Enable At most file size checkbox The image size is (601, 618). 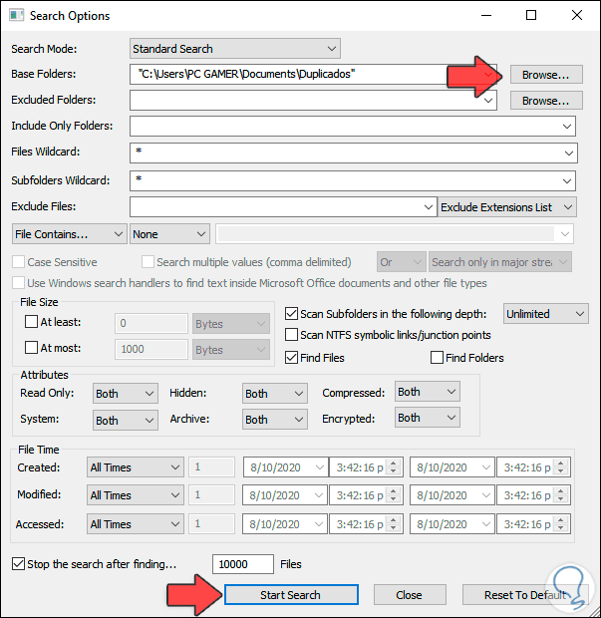click(x=32, y=348)
